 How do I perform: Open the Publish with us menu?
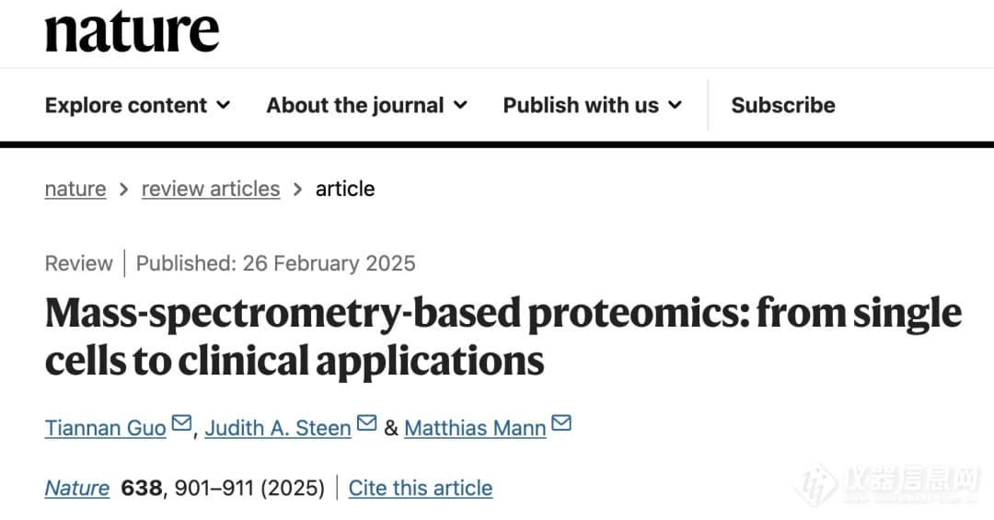[592, 105]
